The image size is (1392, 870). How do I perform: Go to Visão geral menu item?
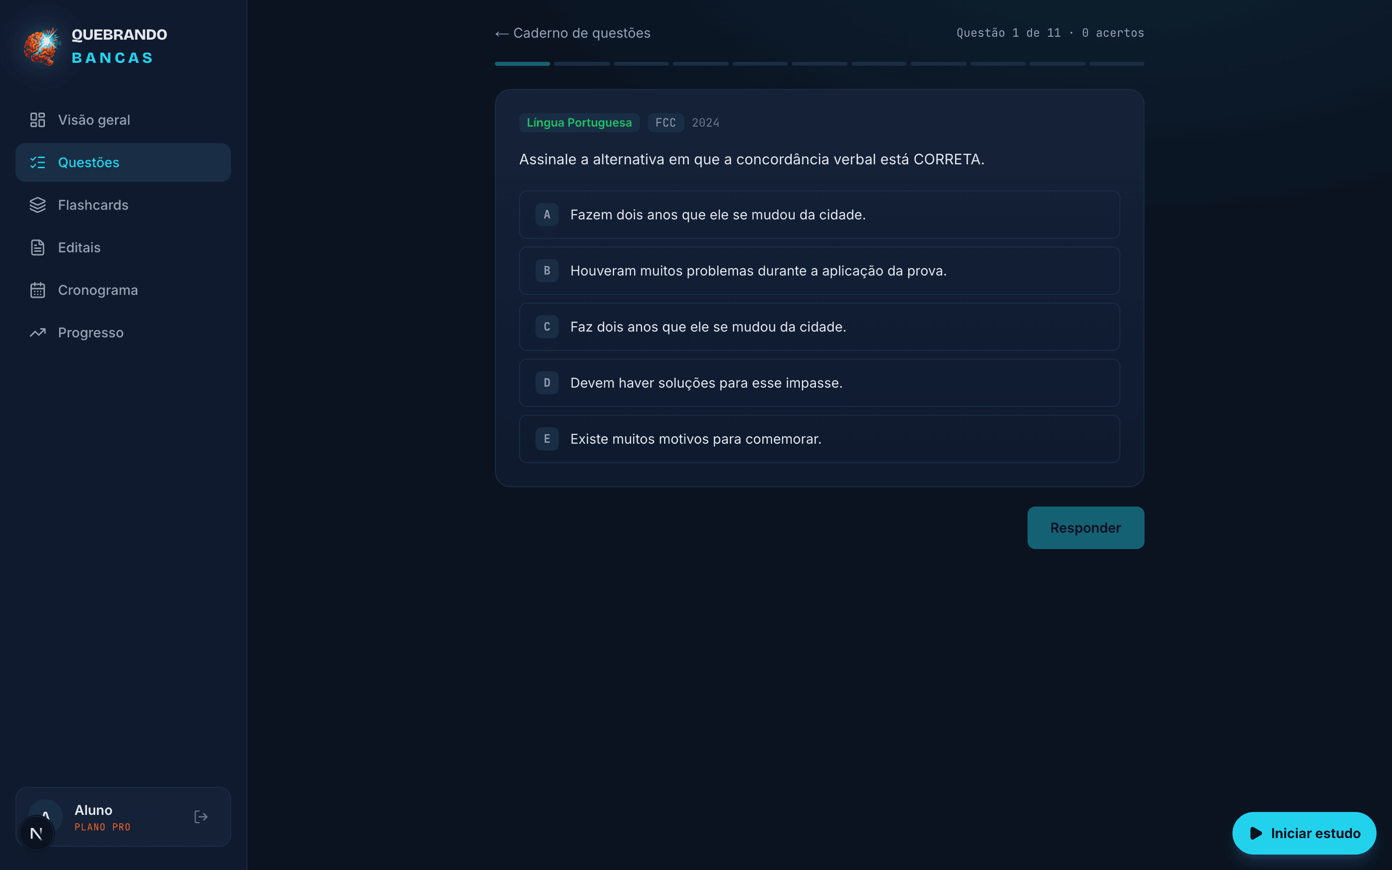tap(123, 120)
